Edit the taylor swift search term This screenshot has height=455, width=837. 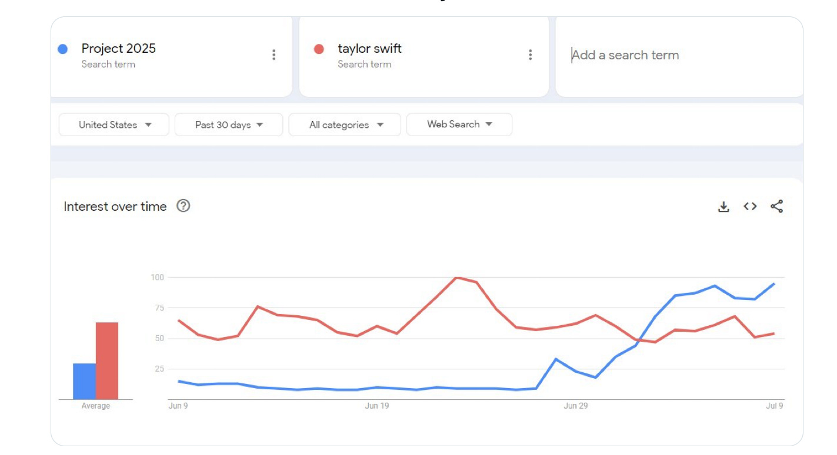tap(369, 49)
